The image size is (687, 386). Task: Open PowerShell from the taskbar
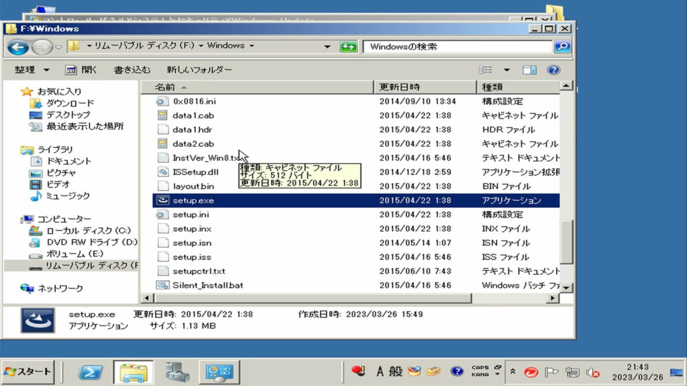point(91,372)
